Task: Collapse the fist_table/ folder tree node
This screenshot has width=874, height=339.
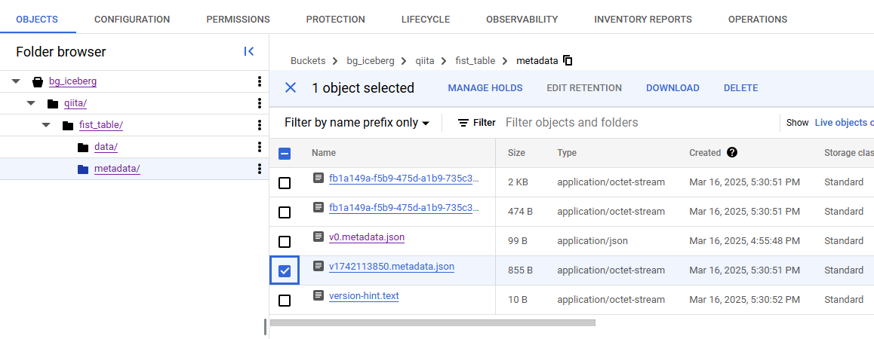Action: pos(46,125)
